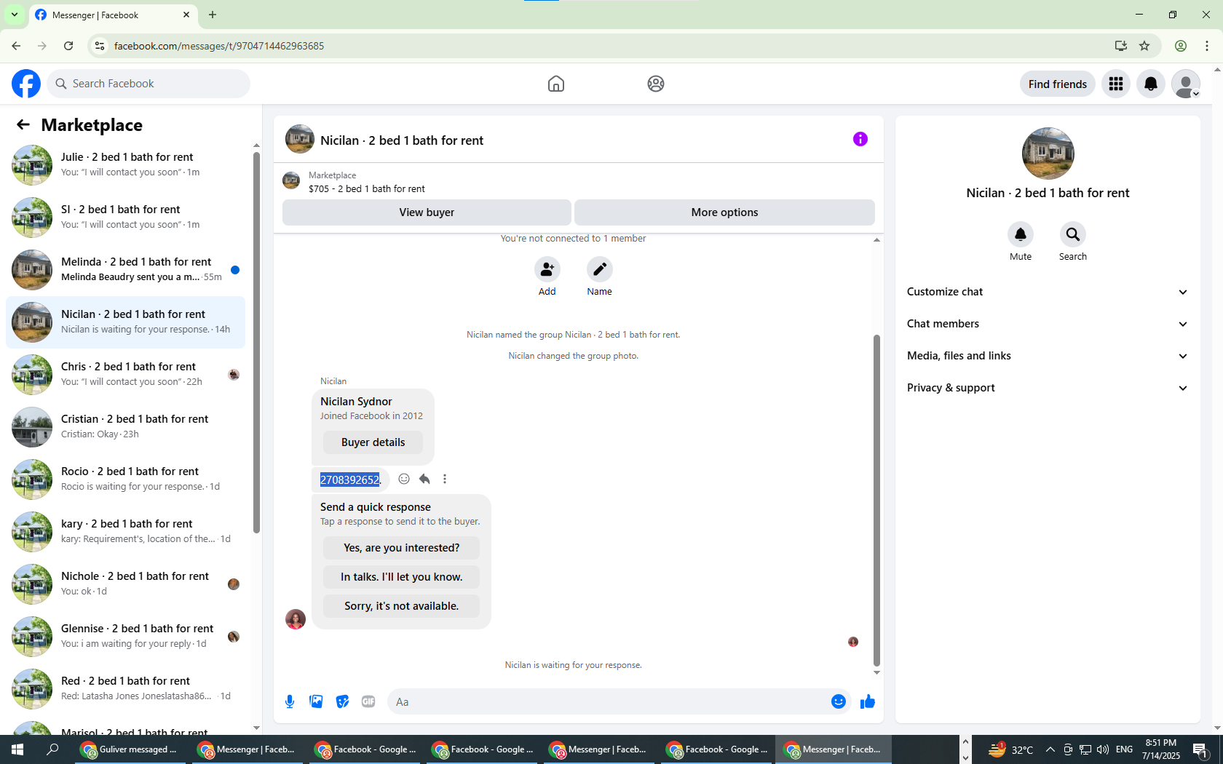Send a thumbs-up like

pyautogui.click(x=868, y=701)
